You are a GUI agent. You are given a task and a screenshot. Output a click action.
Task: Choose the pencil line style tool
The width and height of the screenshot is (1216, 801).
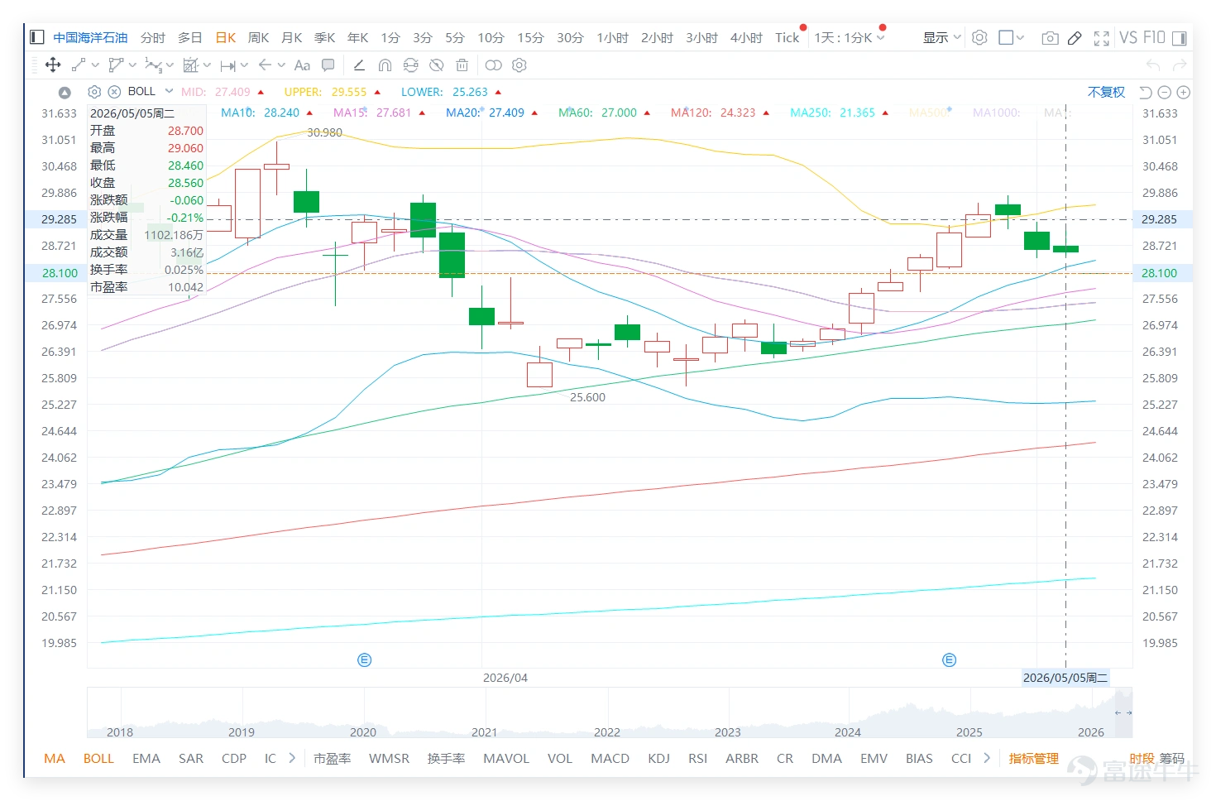[359, 65]
